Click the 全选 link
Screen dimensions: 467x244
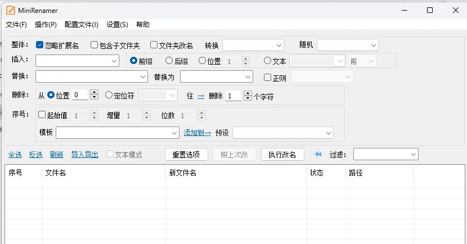(15, 155)
